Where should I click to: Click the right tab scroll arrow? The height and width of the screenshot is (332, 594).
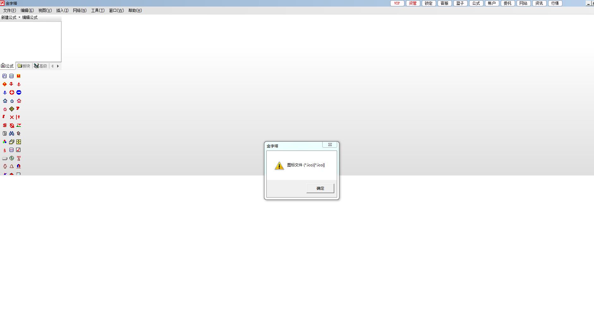(58, 66)
